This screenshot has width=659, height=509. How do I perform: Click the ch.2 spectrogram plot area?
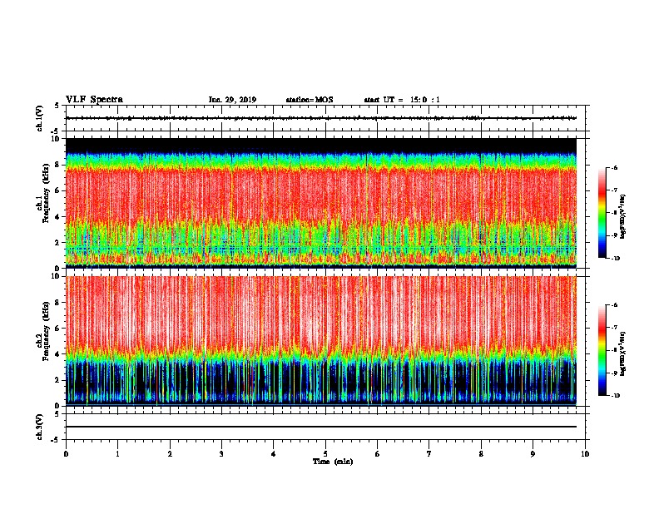[x=321, y=341]
